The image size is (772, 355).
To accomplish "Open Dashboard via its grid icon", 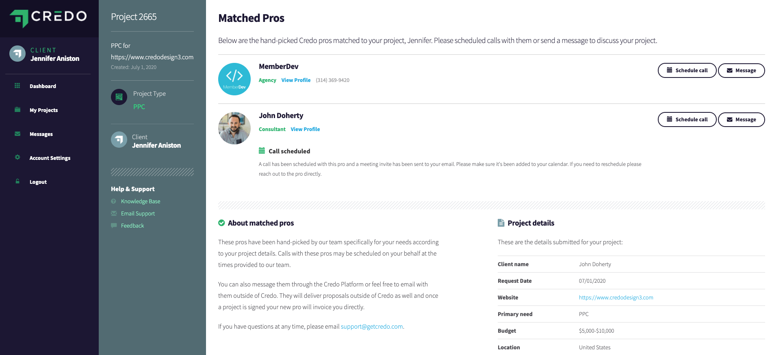I will coord(17,86).
